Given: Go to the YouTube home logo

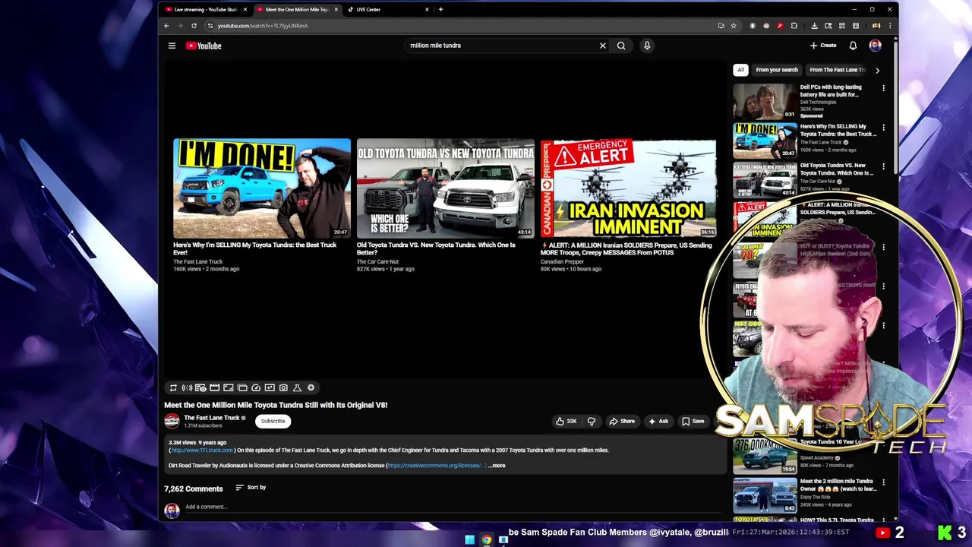Looking at the screenshot, I should pos(204,46).
